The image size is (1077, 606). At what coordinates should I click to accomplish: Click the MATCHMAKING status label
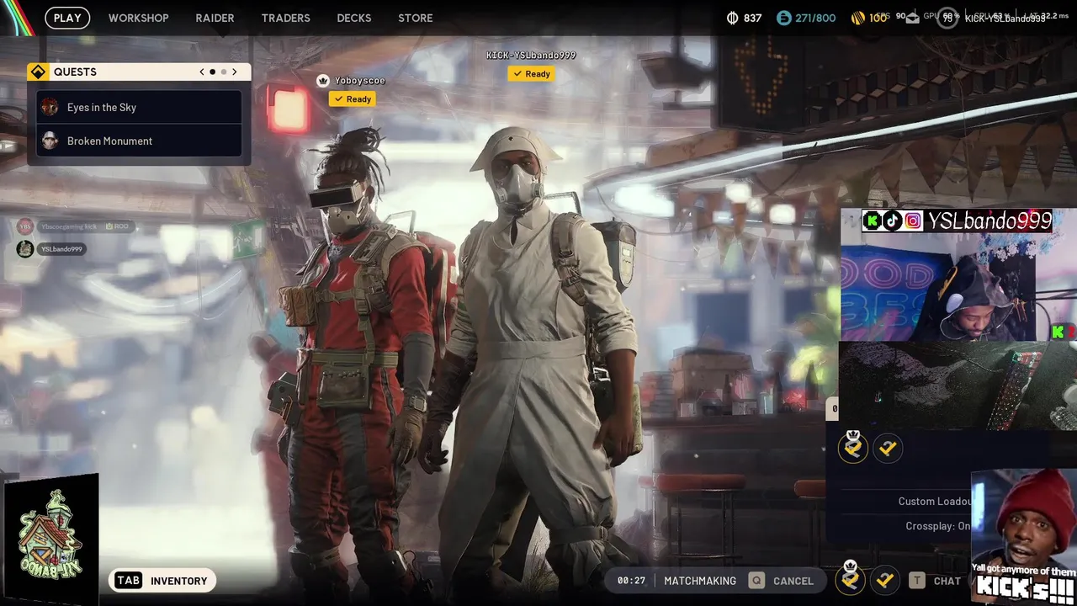pos(700,581)
